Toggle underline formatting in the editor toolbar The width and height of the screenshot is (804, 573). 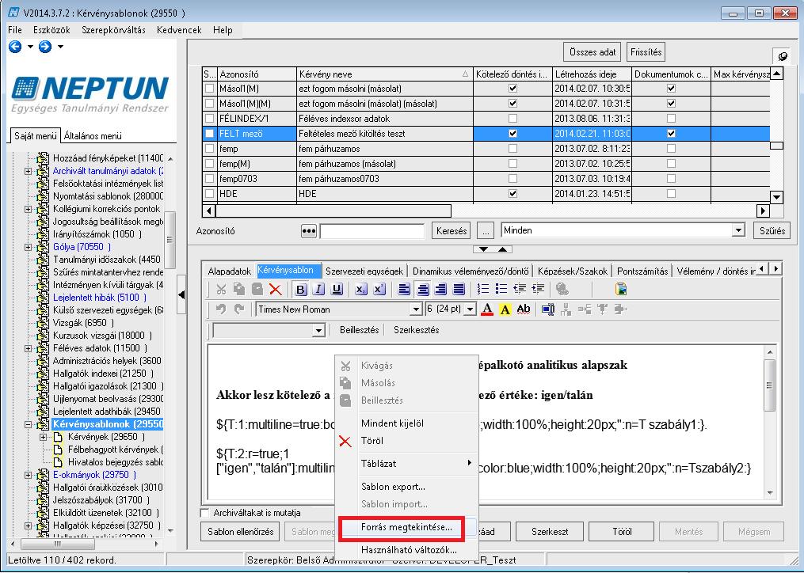click(x=337, y=290)
